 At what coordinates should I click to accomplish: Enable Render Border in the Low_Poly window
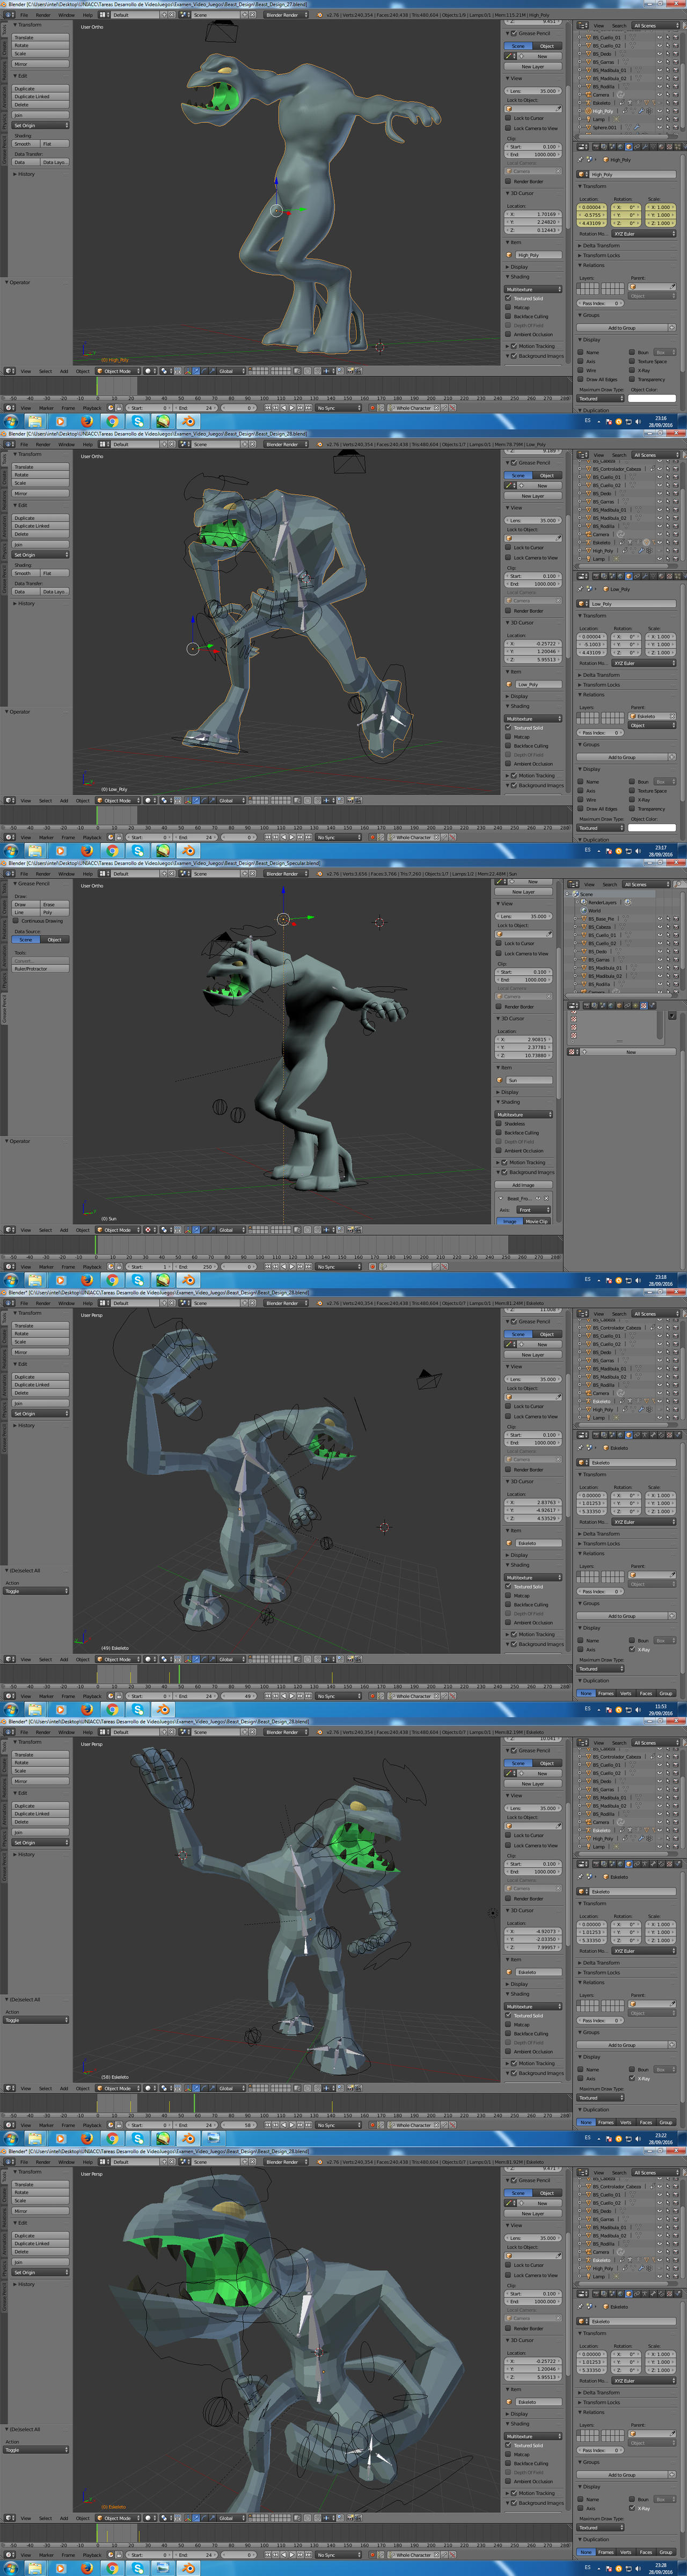pyautogui.click(x=509, y=611)
